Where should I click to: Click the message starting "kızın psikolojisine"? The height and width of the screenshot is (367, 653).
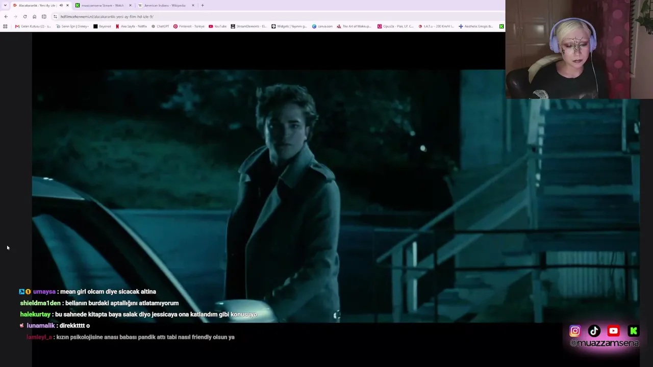click(145, 337)
